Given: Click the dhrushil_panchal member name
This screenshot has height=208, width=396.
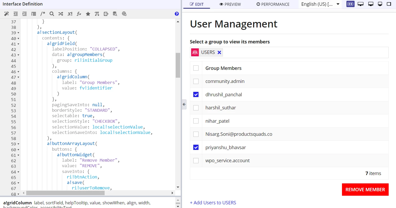Looking at the screenshot, I should (x=224, y=94).
